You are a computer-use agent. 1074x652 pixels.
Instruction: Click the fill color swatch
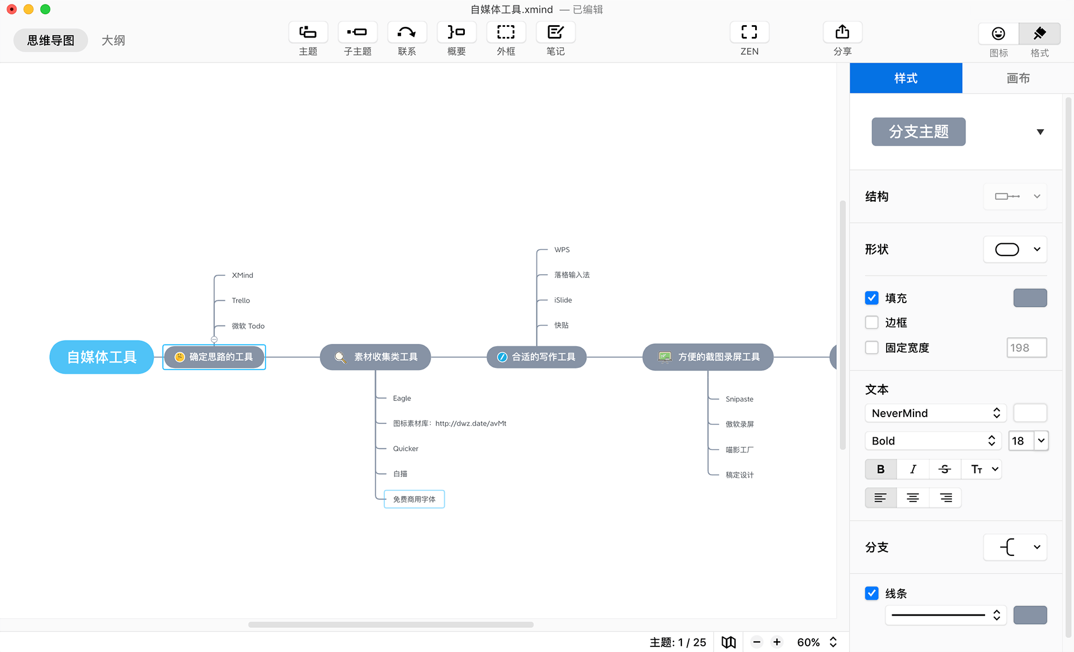point(1030,298)
